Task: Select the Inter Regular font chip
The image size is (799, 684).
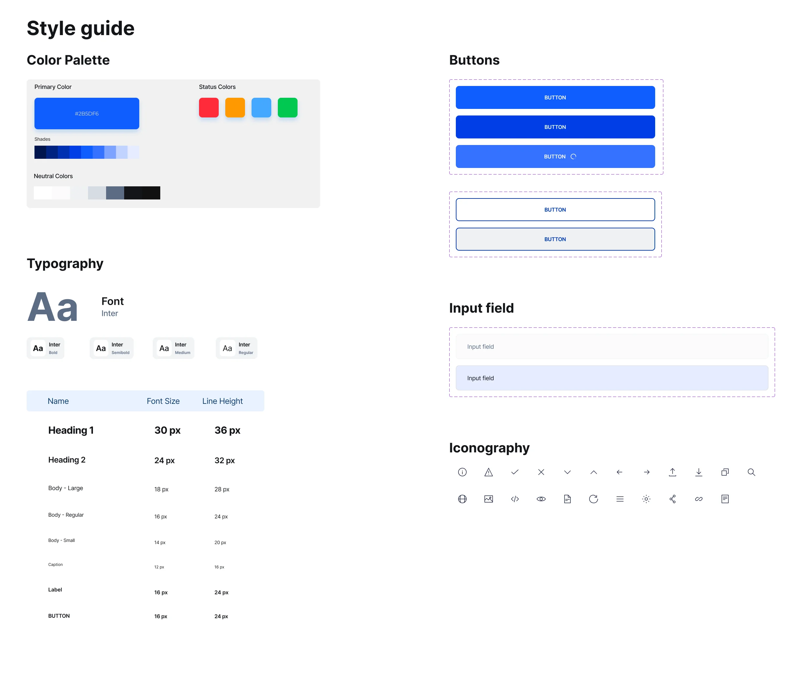Action: click(237, 348)
